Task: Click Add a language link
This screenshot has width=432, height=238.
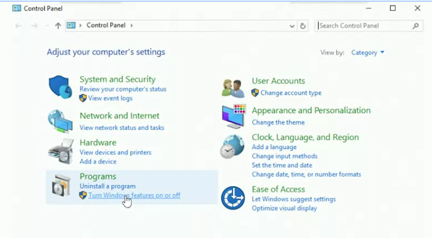Action: 274,147
